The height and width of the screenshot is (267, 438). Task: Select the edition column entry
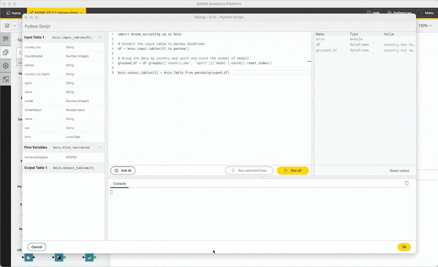tap(64, 65)
